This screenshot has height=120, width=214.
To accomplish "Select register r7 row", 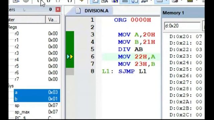I will coord(36,79).
